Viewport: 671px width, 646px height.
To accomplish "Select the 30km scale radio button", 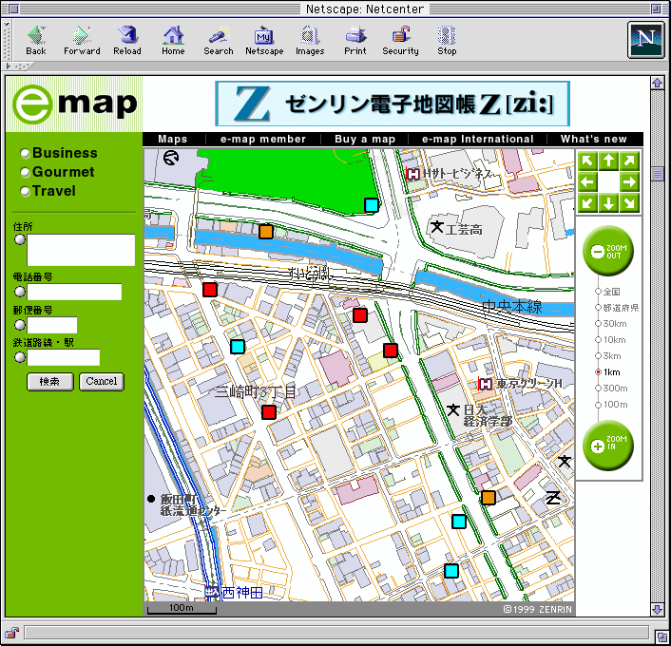I will 598,323.
